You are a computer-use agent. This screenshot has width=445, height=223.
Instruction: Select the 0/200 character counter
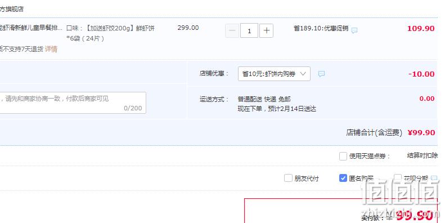click(133, 108)
